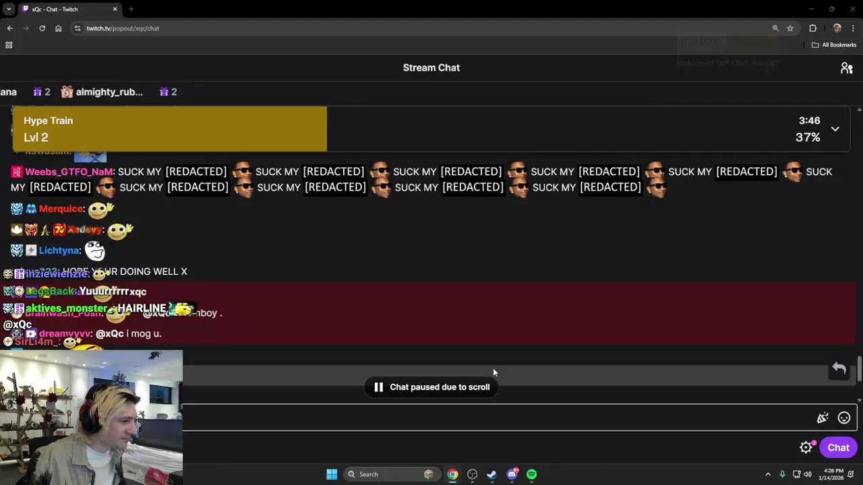The height and width of the screenshot is (485, 863).
Task: Expand the Hype Train details chevron
Action: pyautogui.click(x=835, y=129)
